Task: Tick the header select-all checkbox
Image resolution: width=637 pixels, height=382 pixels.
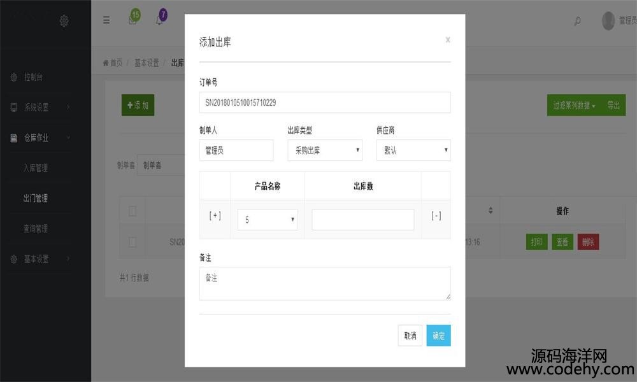Action: point(132,211)
